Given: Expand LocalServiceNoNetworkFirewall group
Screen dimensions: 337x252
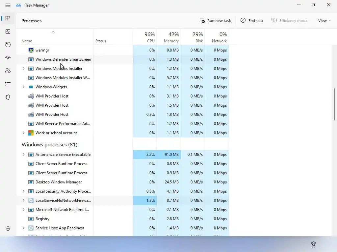Looking at the screenshot, I should (23, 200).
